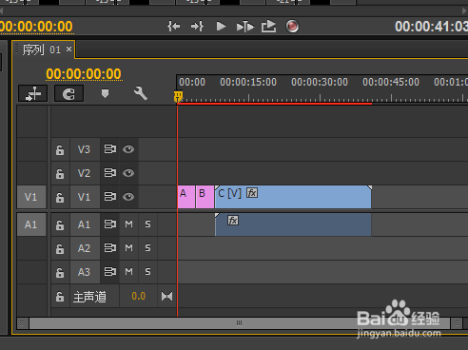Hide track V1 output with eye
The image size is (468, 350).
[128, 197]
